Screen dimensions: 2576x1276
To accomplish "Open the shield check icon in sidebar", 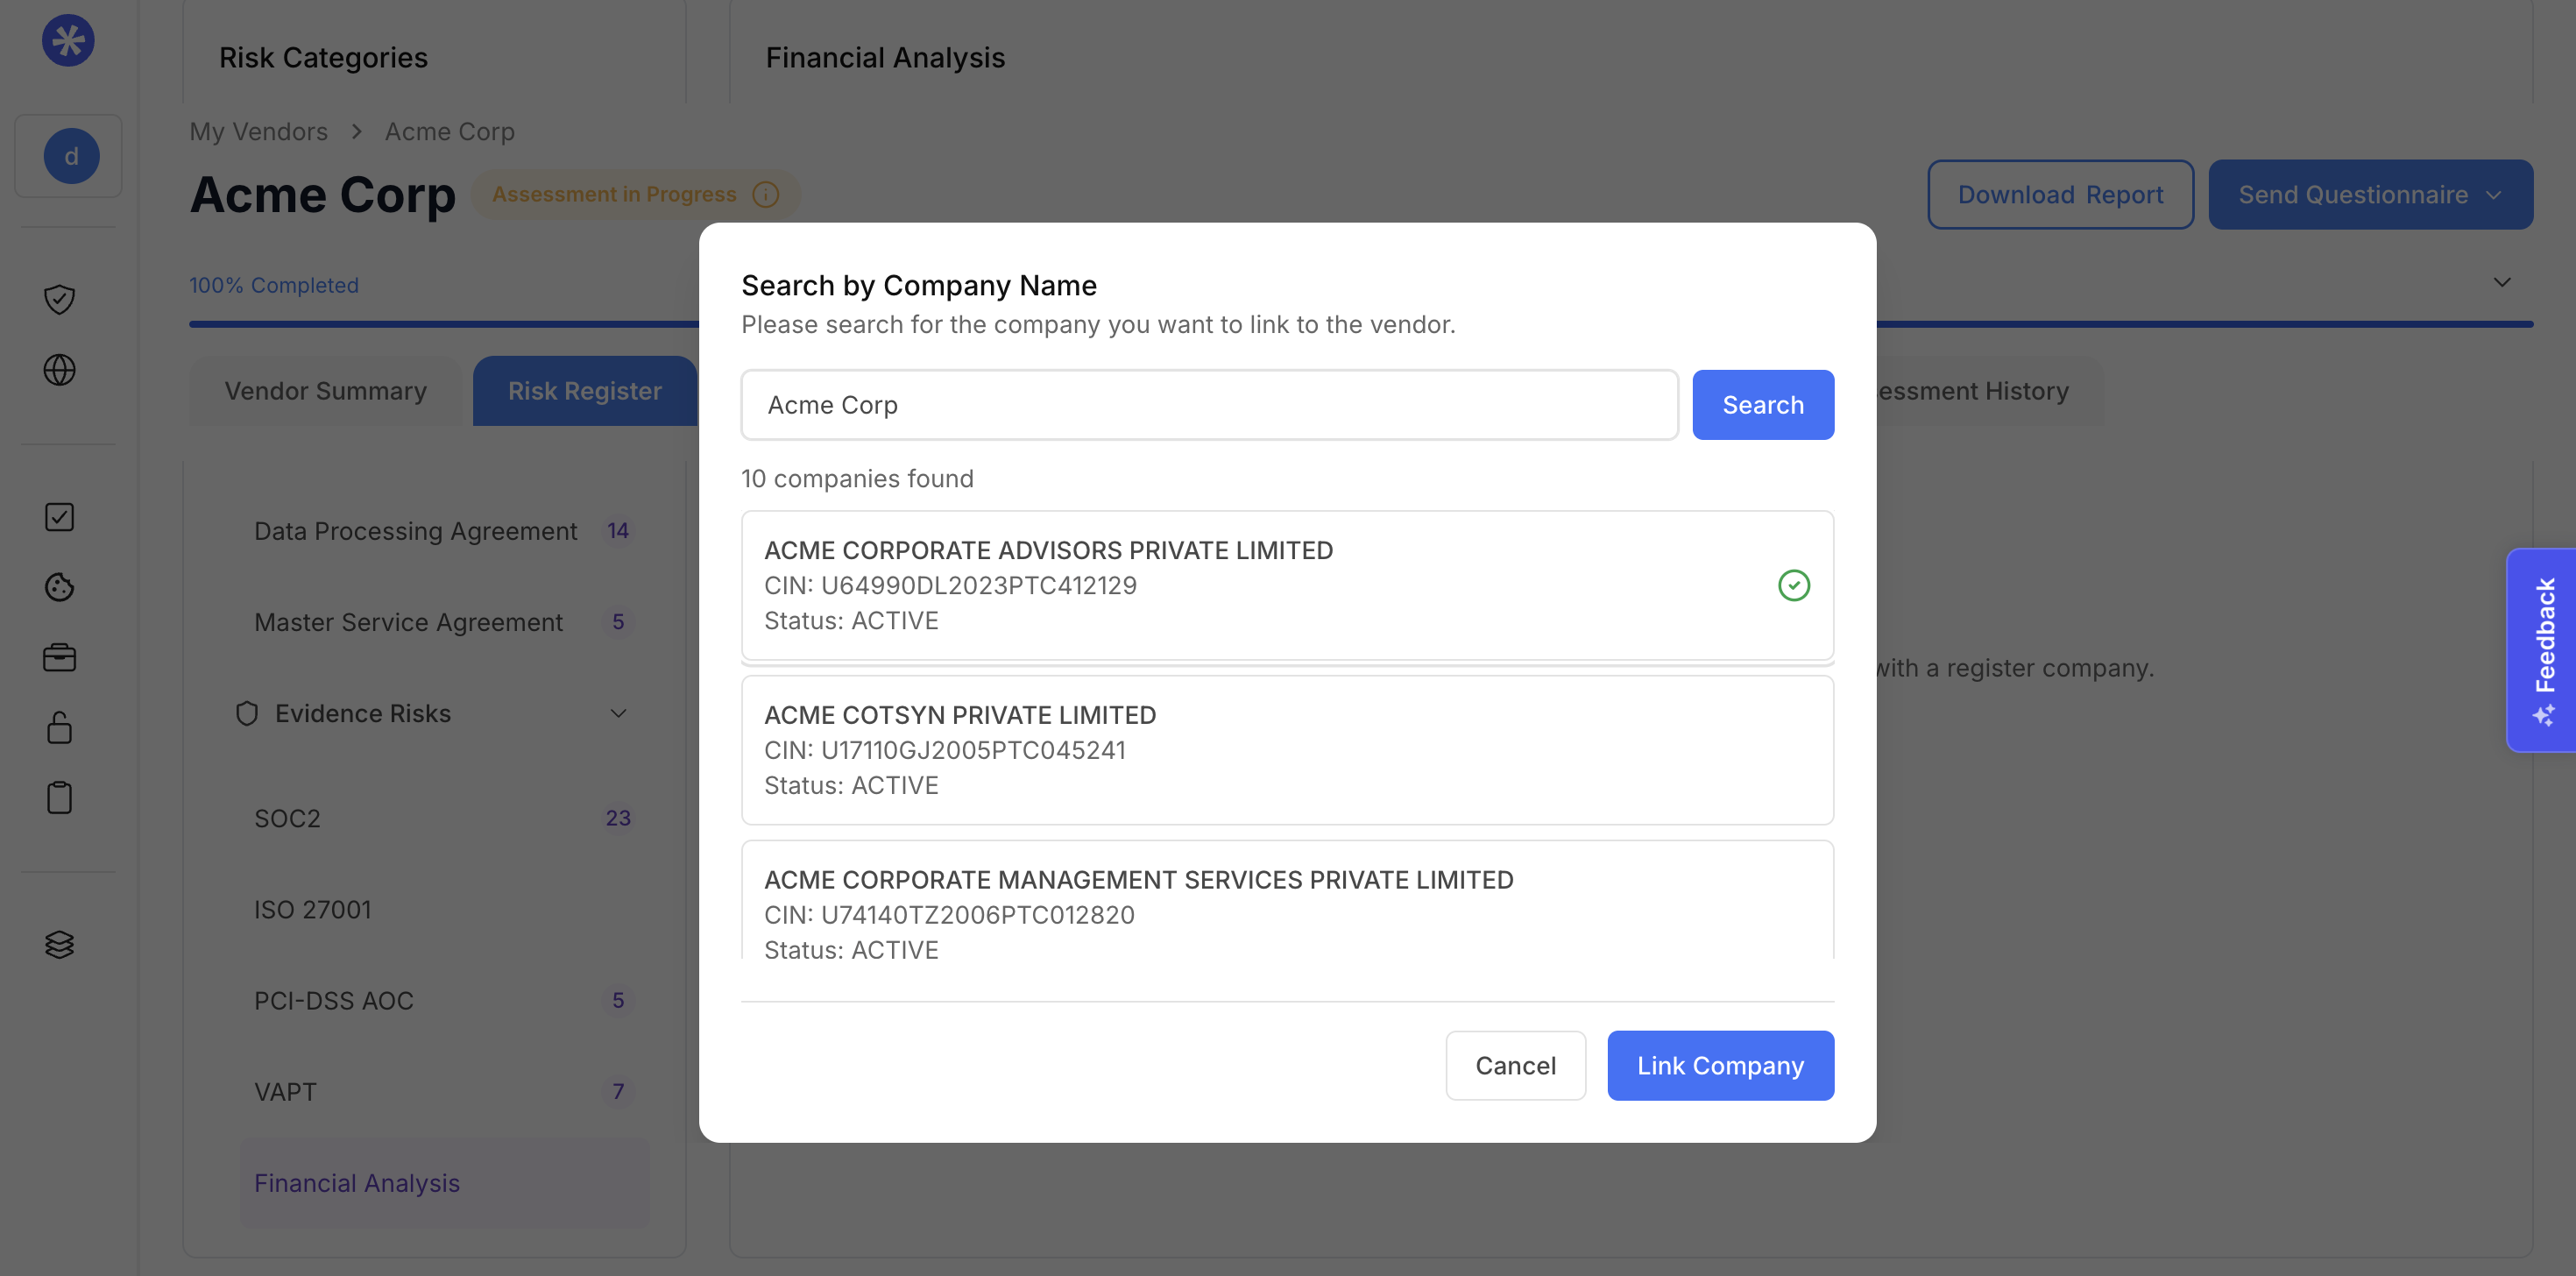I will tap(59, 299).
